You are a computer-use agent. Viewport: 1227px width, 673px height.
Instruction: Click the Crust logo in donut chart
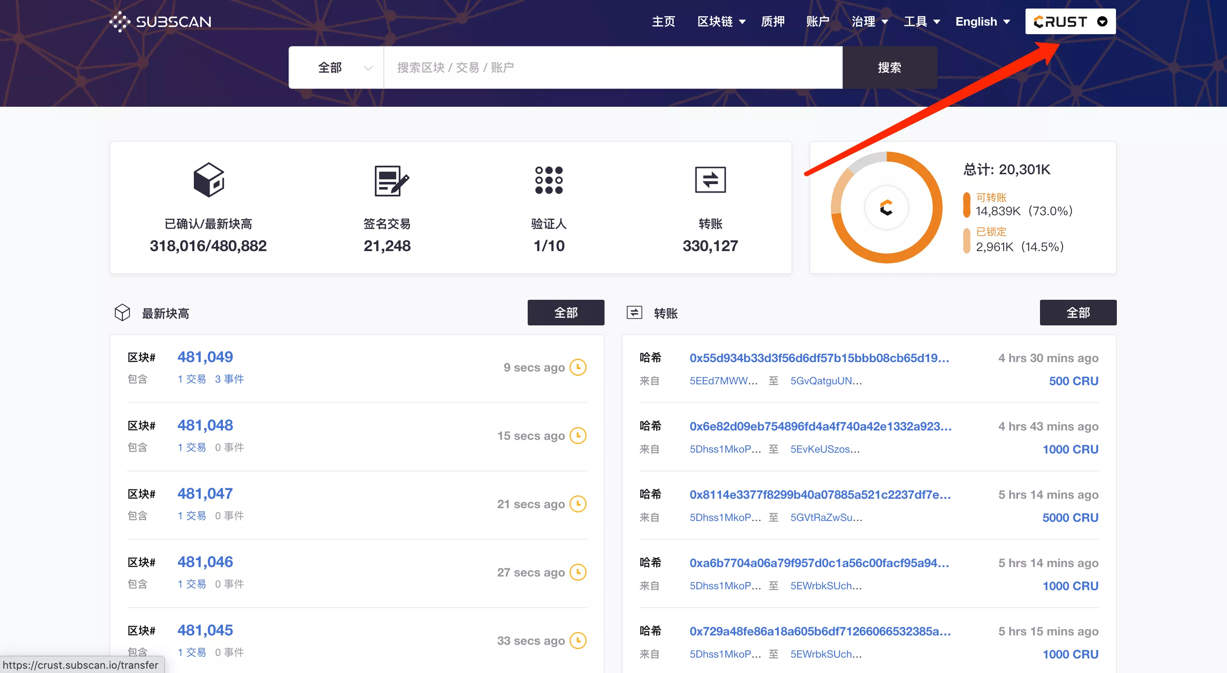pos(886,208)
